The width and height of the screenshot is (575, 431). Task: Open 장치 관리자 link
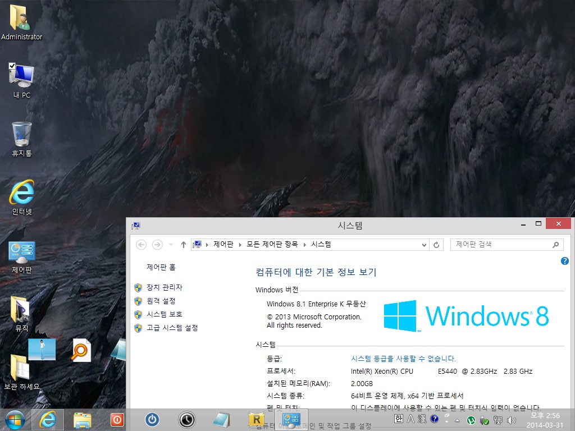point(165,287)
